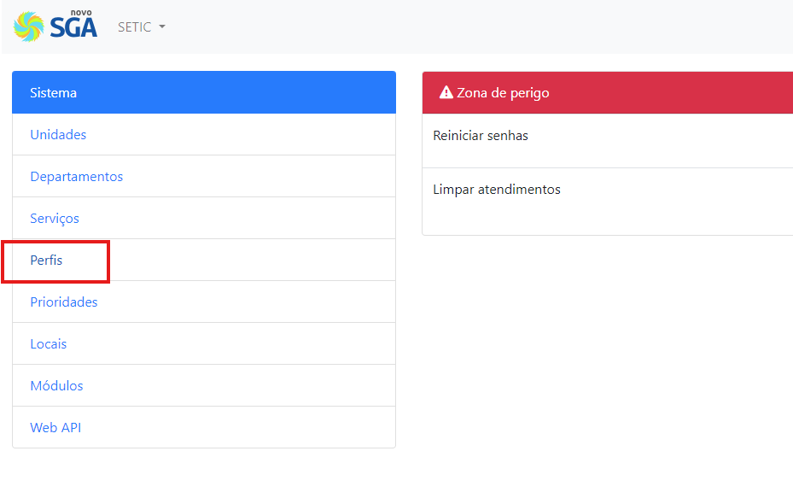Navigate to Locais
This screenshot has width=793, height=498.
tap(48, 344)
